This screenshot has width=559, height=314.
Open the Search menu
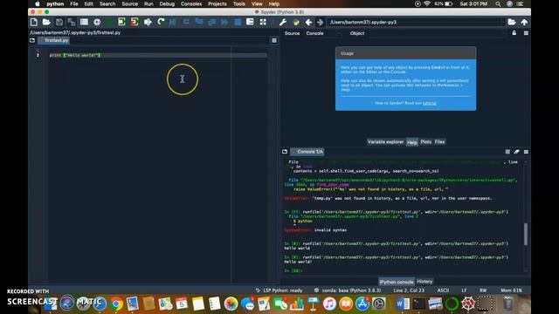107,3
